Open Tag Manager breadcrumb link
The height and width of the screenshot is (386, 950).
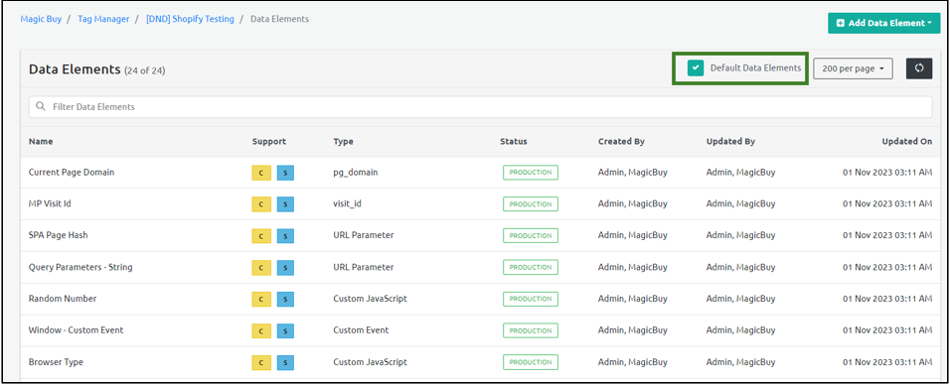click(x=103, y=19)
